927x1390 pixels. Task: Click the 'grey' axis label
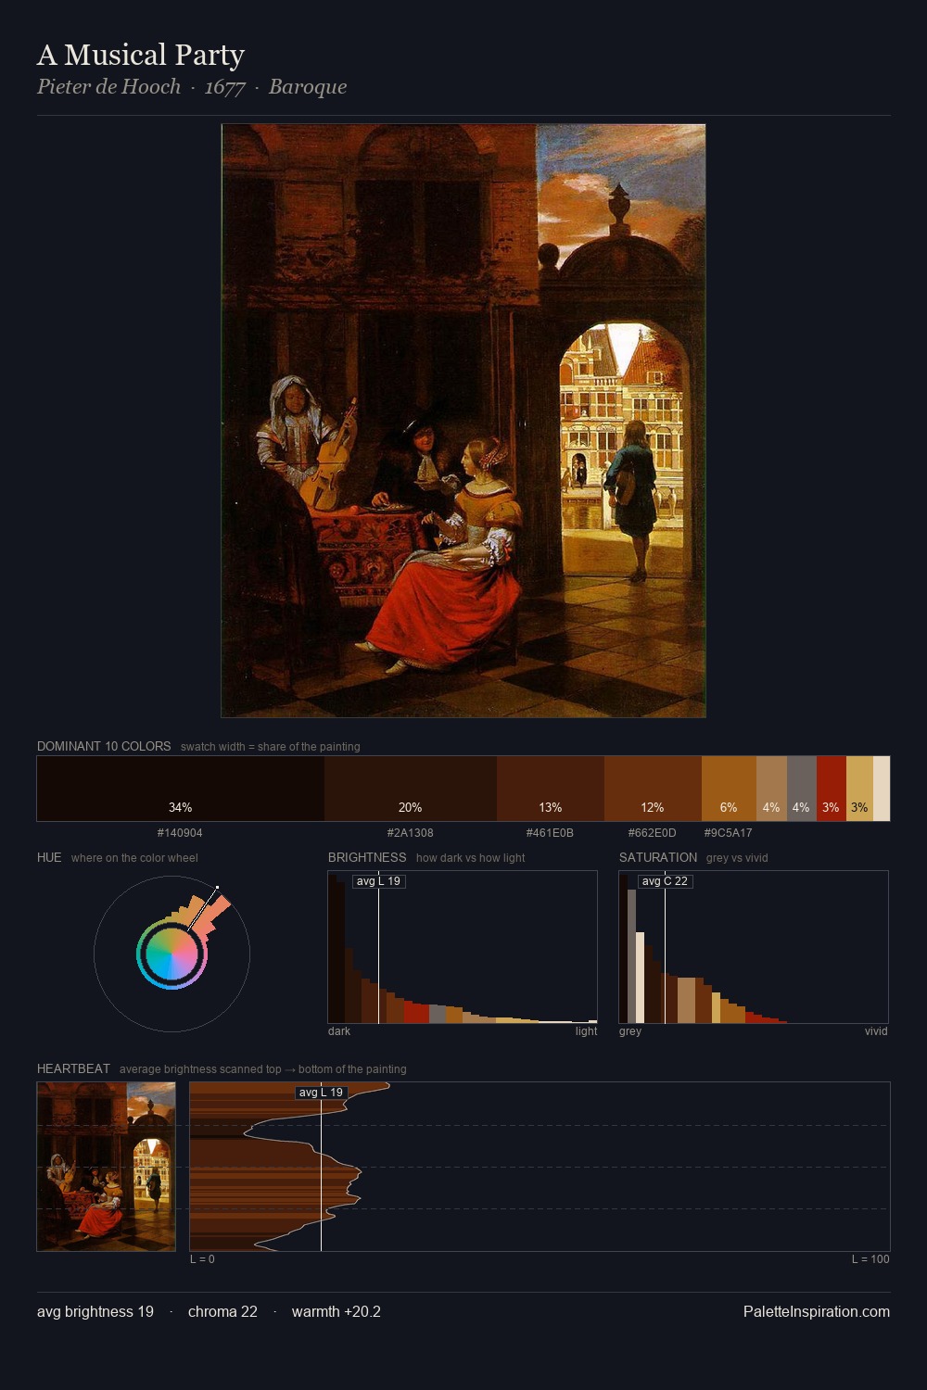(630, 1031)
